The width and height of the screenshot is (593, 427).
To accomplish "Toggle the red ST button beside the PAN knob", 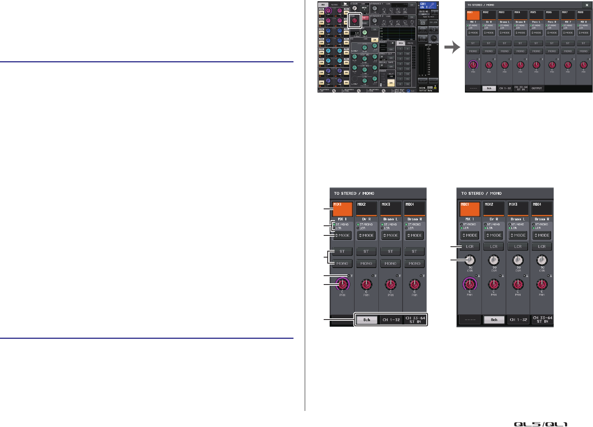I will pyautogui.click(x=365, y=18).
